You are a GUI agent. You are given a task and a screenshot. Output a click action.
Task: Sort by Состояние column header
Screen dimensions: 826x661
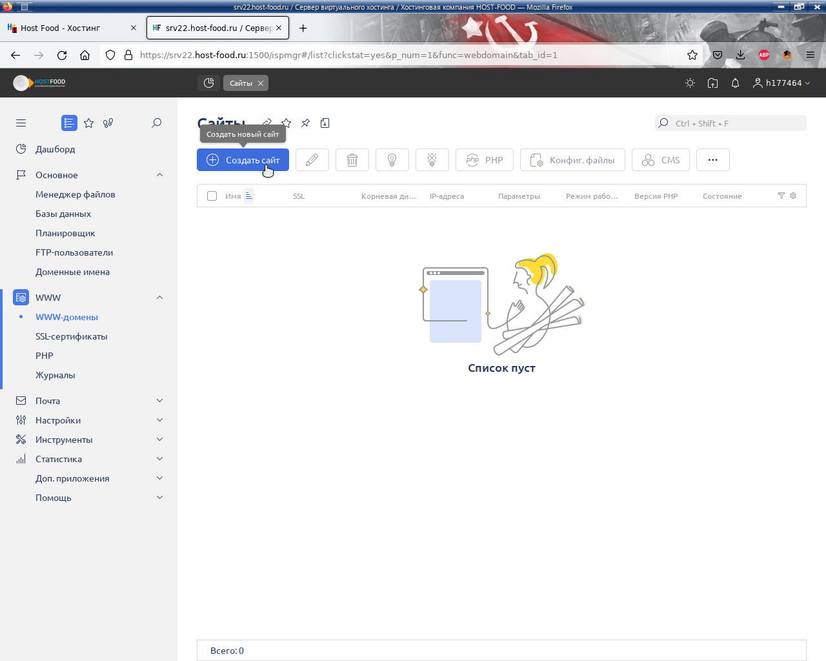click(x=722, y=196)
